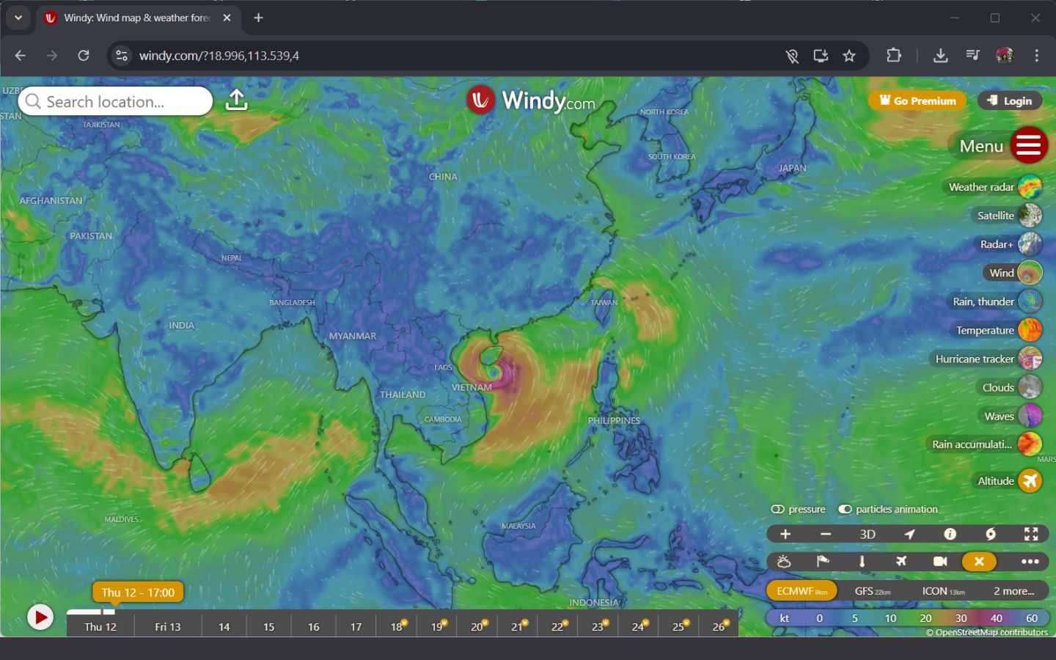Viewport: 1056px width, 660px height.
Task: Click the webcams camera icon
Action: click(x=940, y=561)
